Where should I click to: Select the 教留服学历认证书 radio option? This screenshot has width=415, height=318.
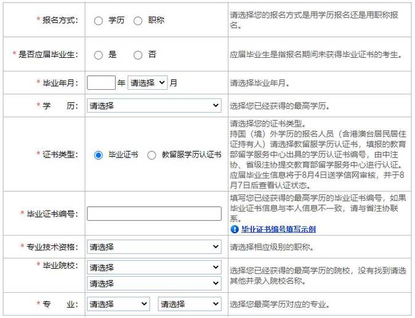coord(151,155)
